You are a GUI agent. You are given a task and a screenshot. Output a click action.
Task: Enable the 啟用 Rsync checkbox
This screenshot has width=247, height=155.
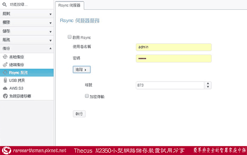tap(70, 37)
